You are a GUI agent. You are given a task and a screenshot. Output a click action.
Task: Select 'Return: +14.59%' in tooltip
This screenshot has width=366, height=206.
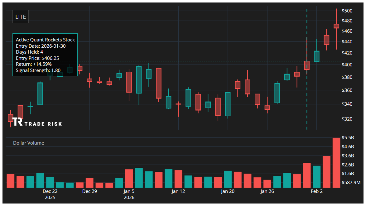(x=34, y=64)
